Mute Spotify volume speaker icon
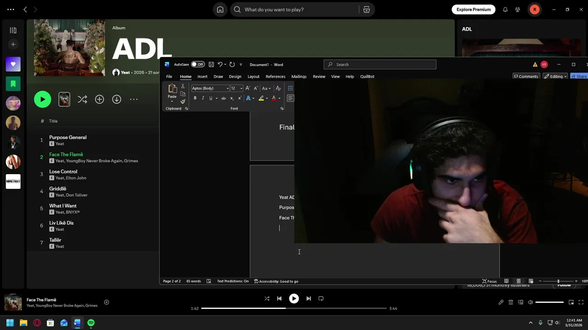The width and height of the screenshot is (588, 330). [x=531, y=302]
